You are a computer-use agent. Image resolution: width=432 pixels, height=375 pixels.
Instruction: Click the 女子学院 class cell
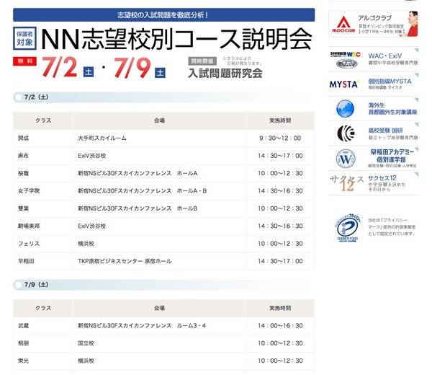click(x=43, y=191)
